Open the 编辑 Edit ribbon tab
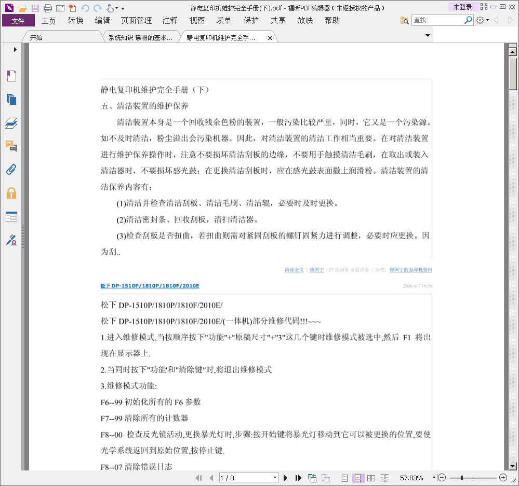The height and width of the screenshot is (486, 519). (x=103, y=20)
